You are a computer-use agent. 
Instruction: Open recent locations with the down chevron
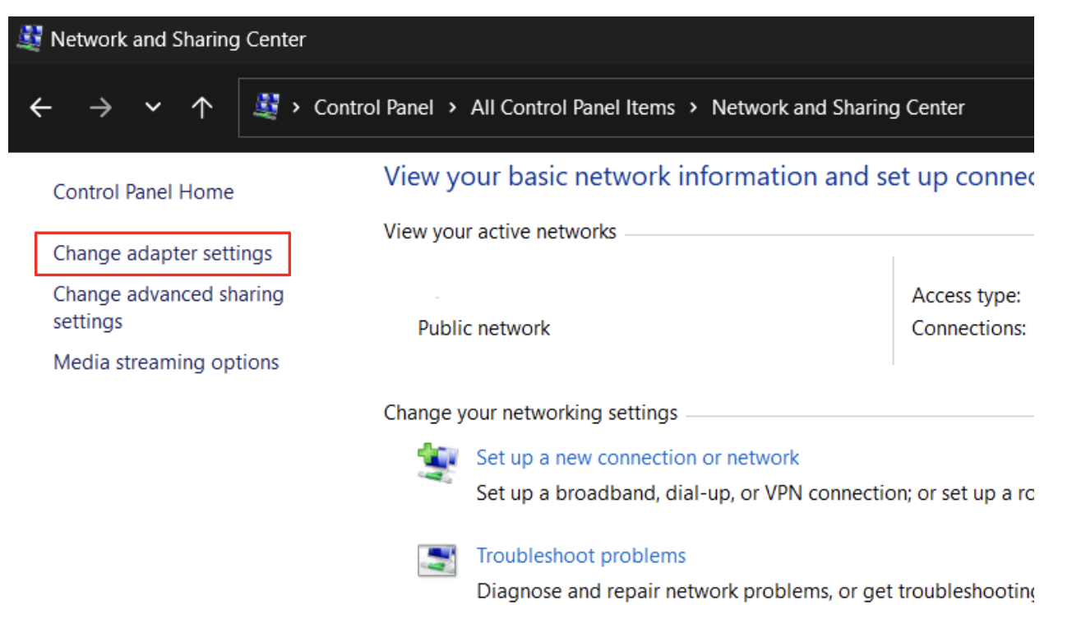(x=152, y=107)
